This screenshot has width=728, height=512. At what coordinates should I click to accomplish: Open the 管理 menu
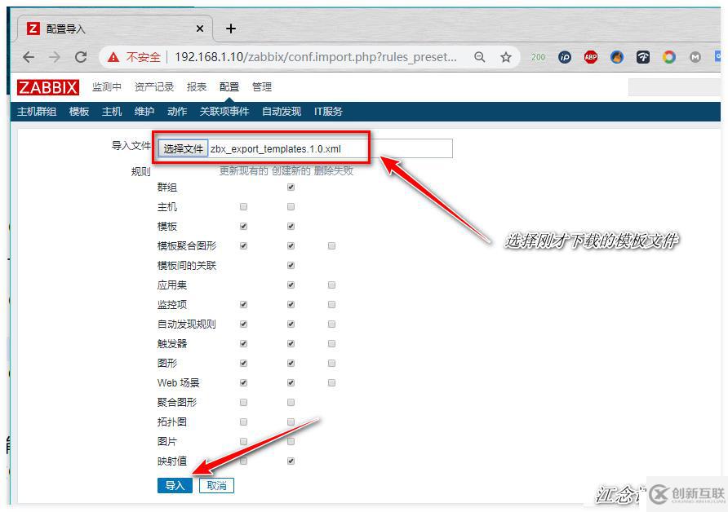pyautogui.click(x=262, y=86)
